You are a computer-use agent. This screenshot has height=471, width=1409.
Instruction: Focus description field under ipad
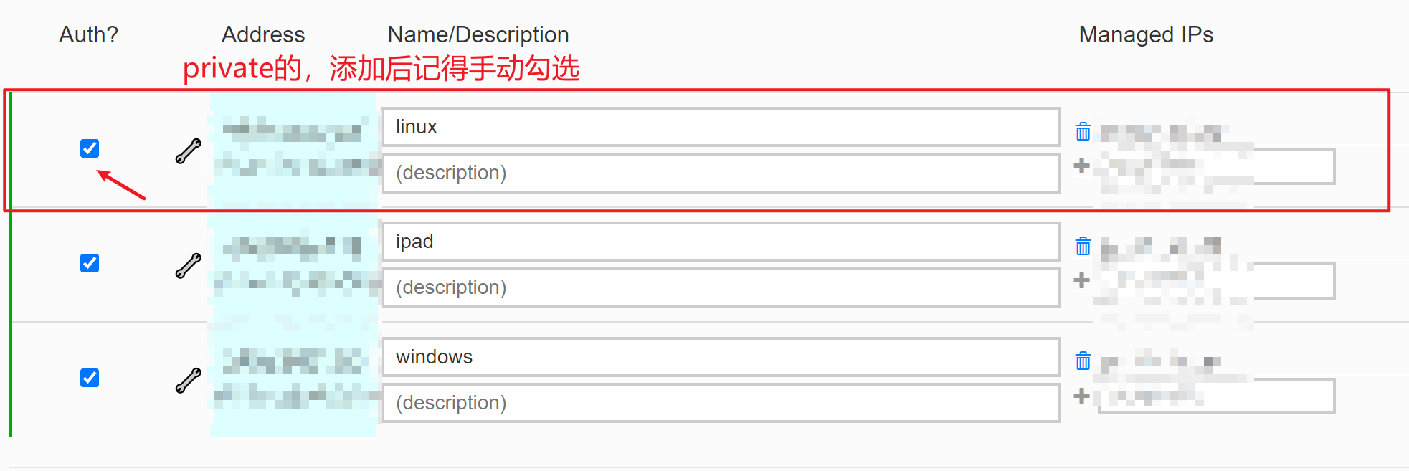[x=721, y=287]
